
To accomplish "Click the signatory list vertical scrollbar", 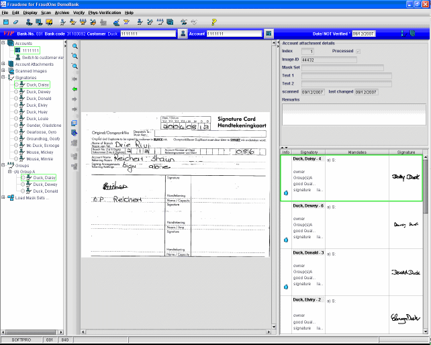I will tap(426, 201).
